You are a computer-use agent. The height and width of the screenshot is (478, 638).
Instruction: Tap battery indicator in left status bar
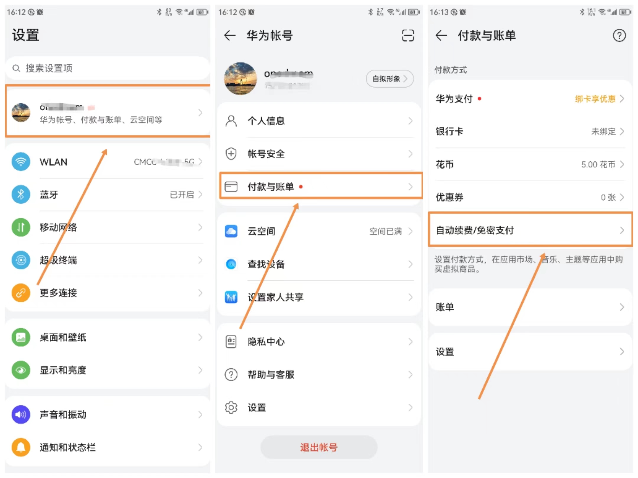tap(202, 12)
